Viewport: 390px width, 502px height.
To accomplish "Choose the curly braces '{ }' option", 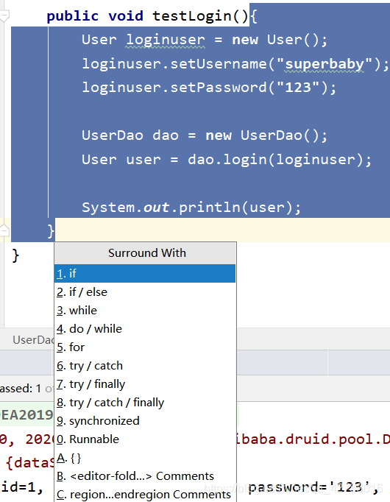I will click(145, 458).
